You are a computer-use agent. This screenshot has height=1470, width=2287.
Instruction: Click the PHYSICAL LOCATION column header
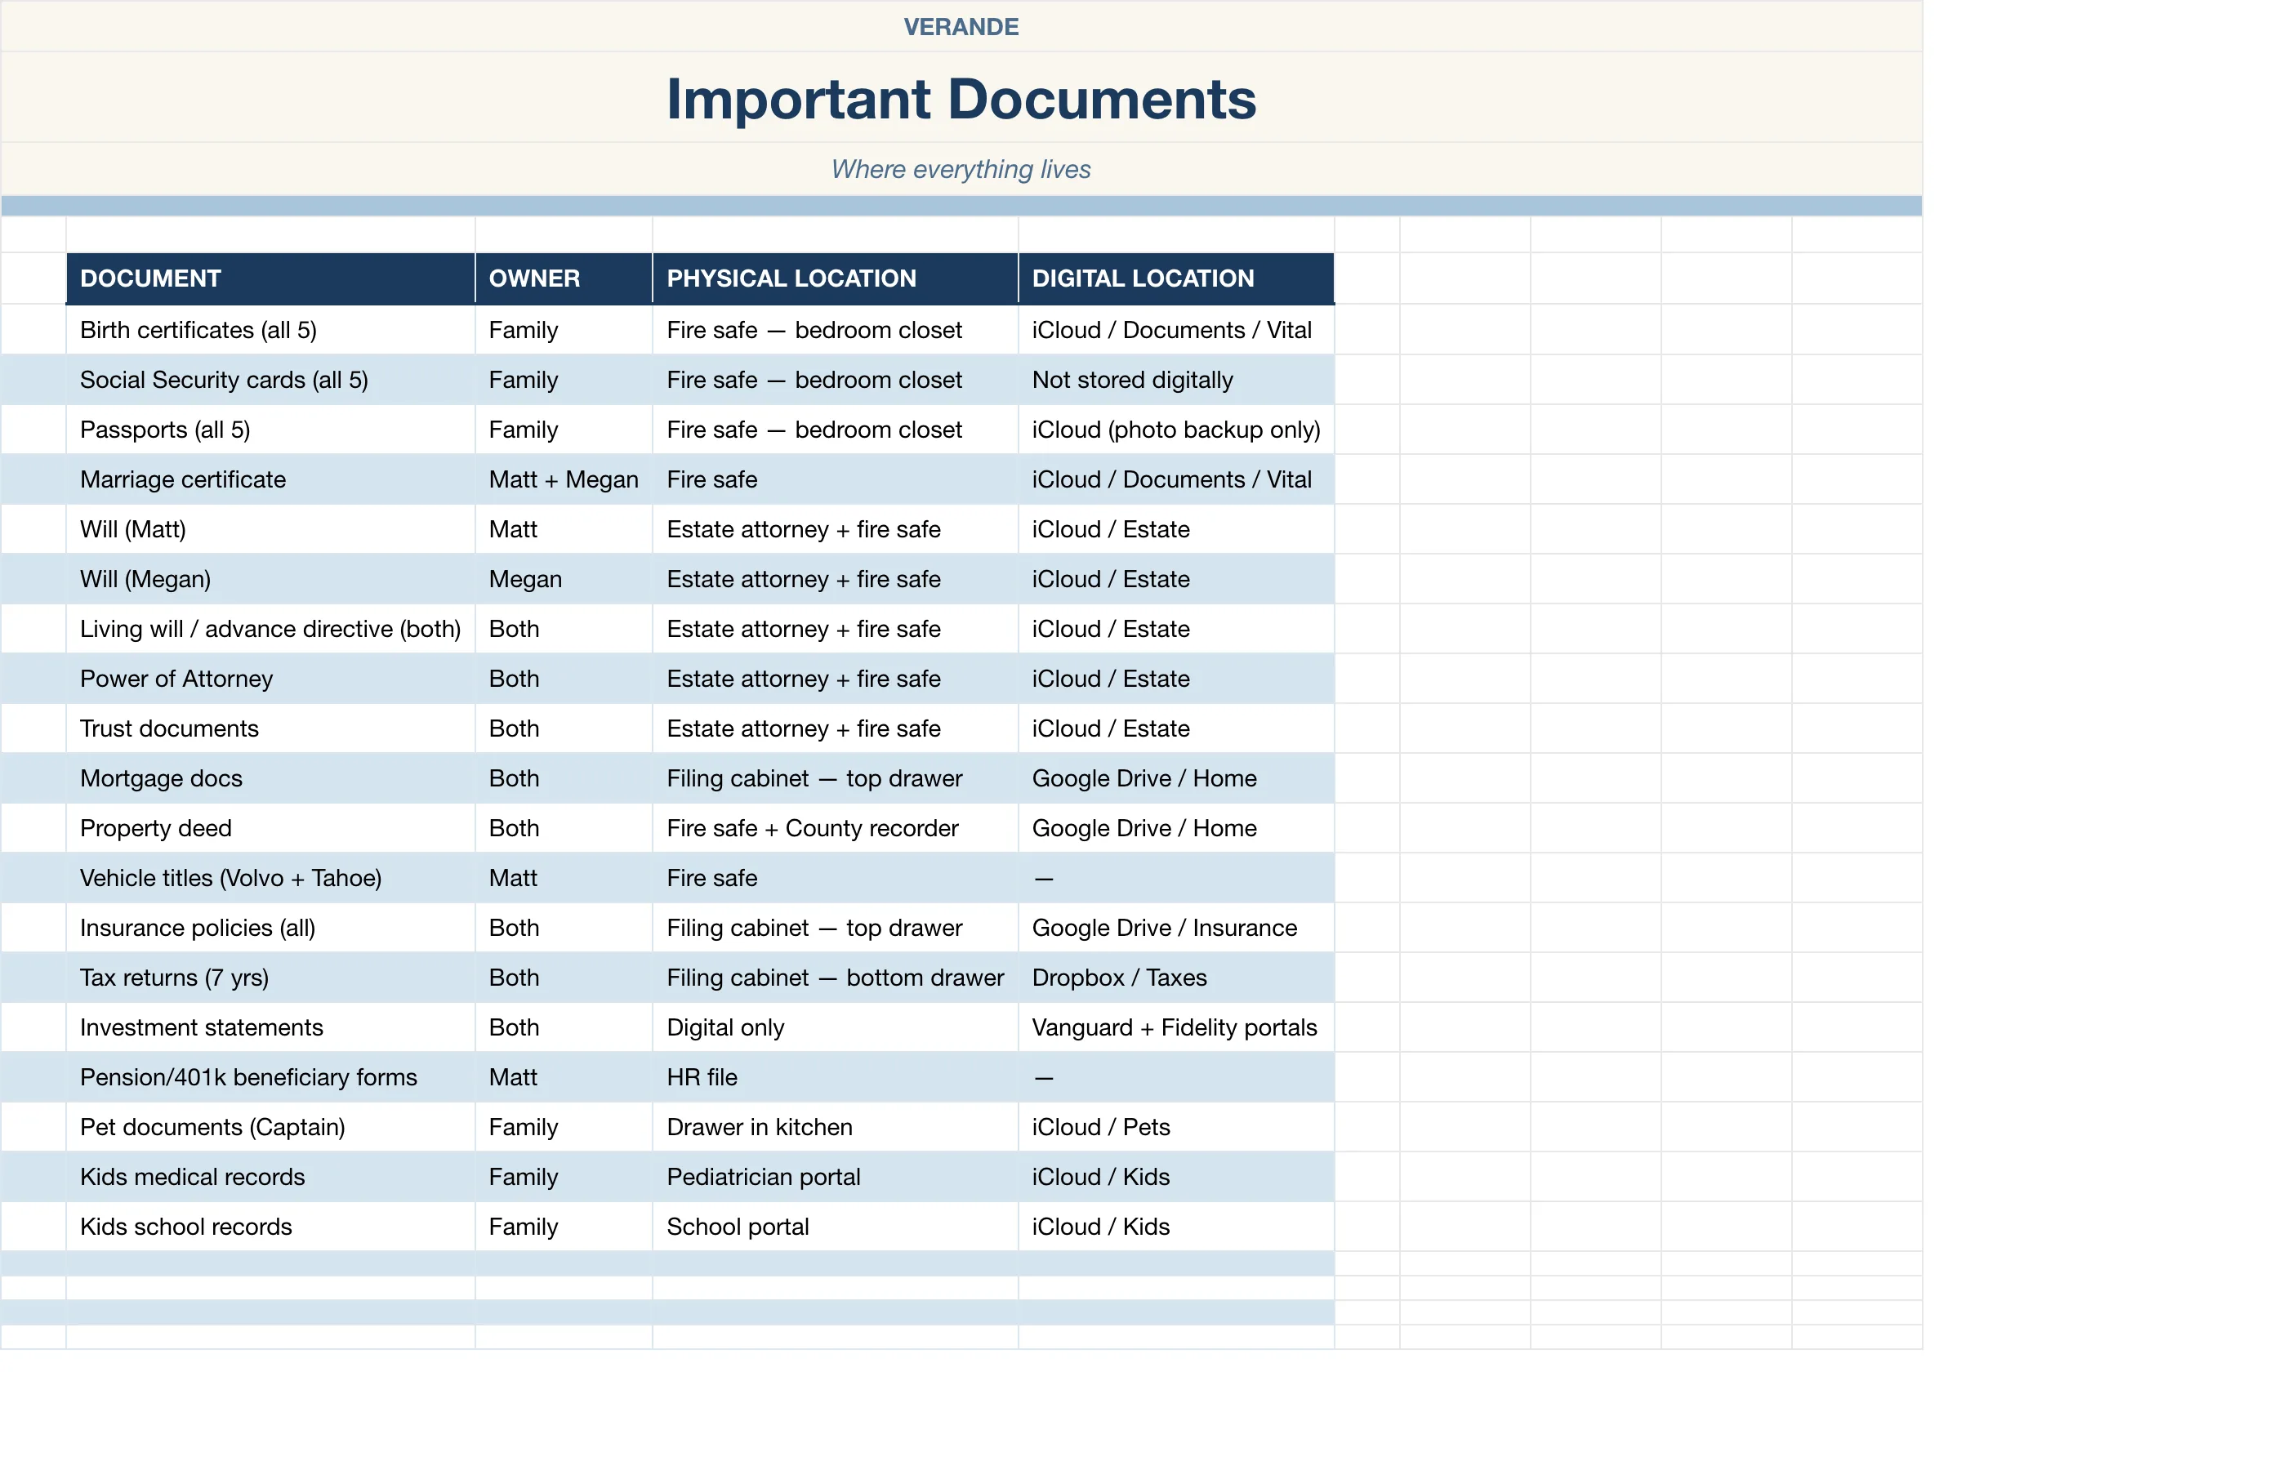point(836,278)
